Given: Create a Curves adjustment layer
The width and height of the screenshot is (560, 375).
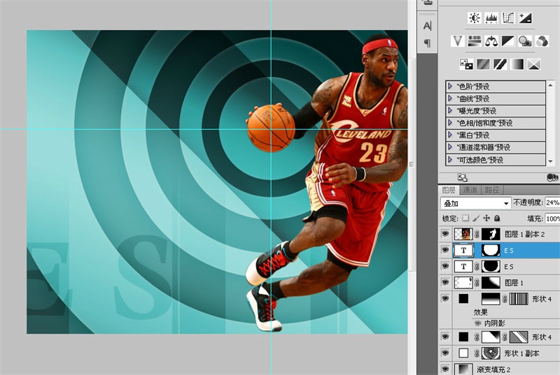Looking at the screenshot, I should pos(508,19).
